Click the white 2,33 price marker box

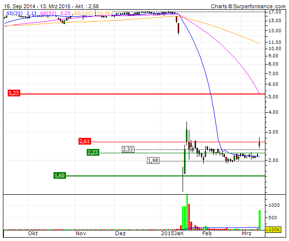coord(128,149)
